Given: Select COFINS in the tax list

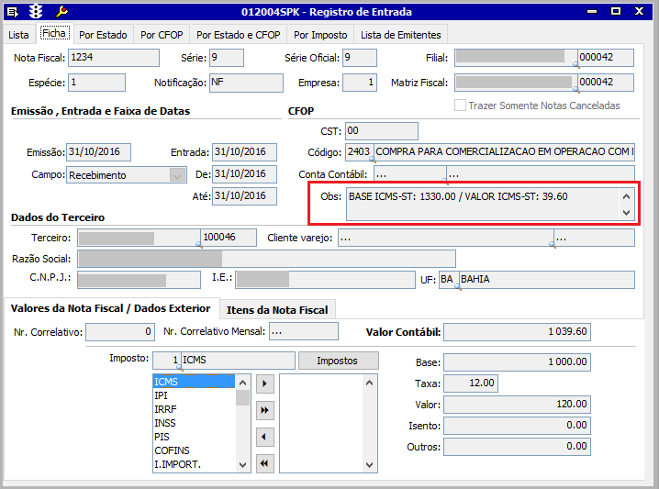Looking at the screenshot, I should 194,450.
